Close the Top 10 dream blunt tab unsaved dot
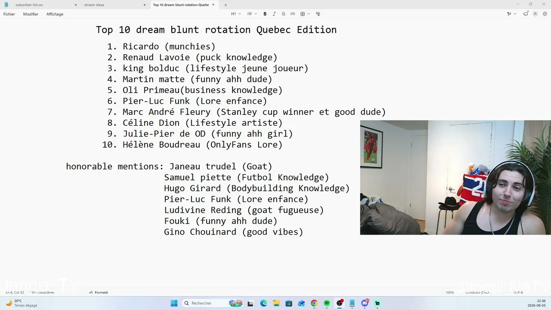The height and width of the screenshot is (310, 551). pos(213,5)
